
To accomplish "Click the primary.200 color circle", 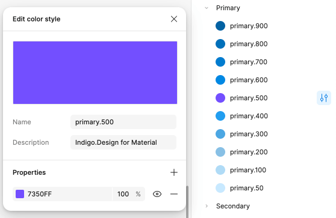I will click(220, 152).
